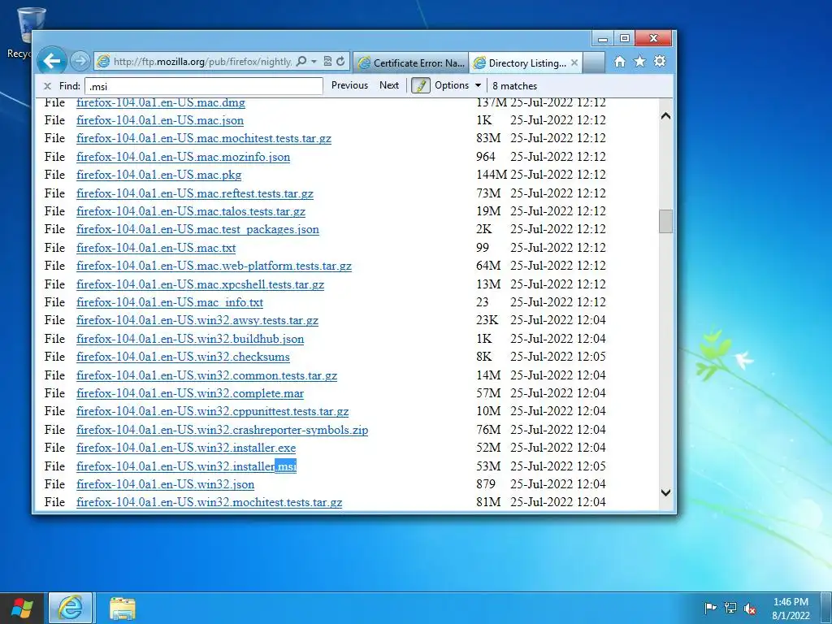832x624 pixels.
Task: Open the Tools gear menu
Action: click(x=660, y=62)
